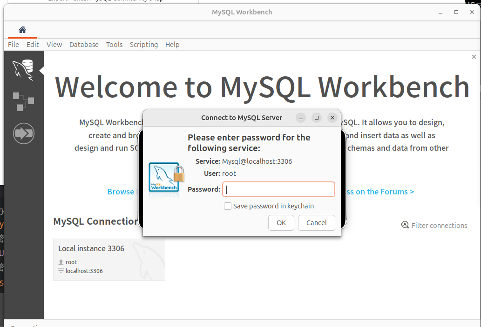481x327 pixels.
Task: Click the Browse link
Action: pyautogui.click(x=121, y=192)
